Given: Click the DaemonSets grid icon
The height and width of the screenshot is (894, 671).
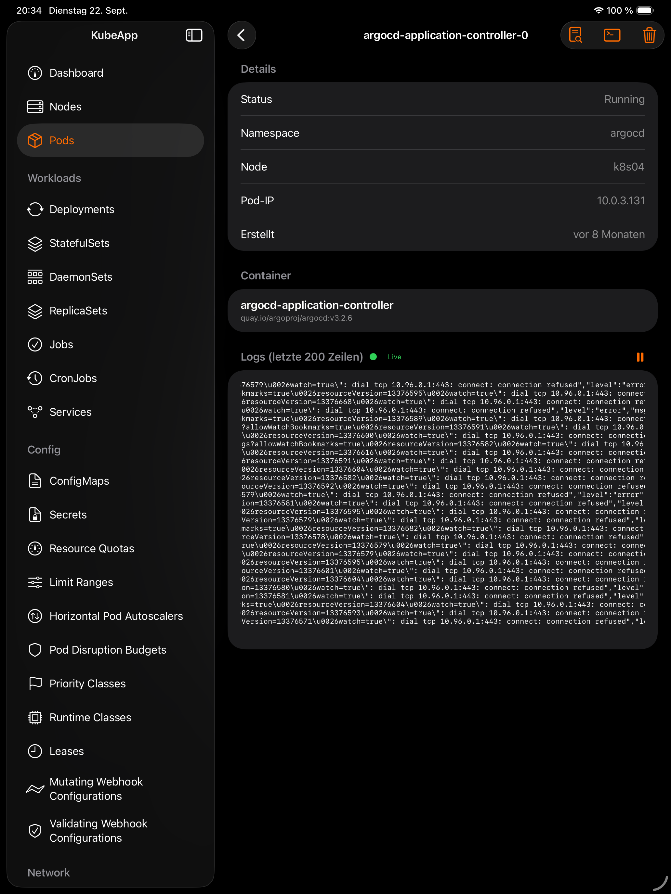Looking at the screenshot, I should [35, 277].
